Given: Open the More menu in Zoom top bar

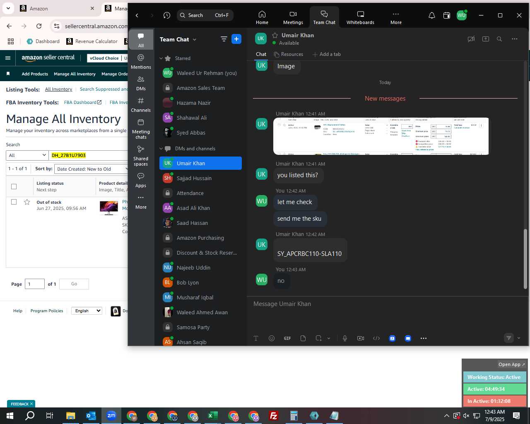Looking at the screenshot, I should (396, 17).
